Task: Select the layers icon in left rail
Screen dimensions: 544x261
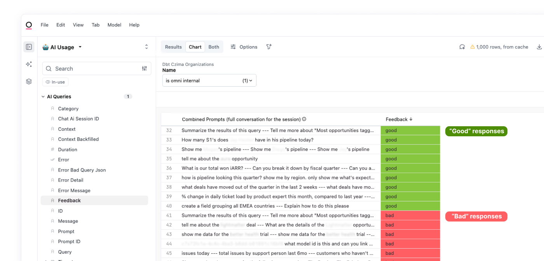Action: (28, 81)
